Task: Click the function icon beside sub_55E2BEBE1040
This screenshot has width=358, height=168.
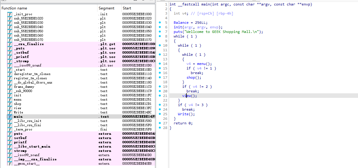Action: tap(10, 27)
